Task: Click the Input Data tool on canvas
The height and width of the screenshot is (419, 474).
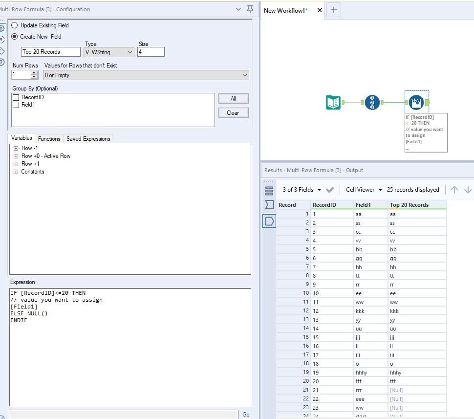Action: click(x=333, y=103)
